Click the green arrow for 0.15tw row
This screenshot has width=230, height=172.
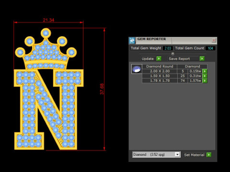pyautogui.click(x=205, y=71)
